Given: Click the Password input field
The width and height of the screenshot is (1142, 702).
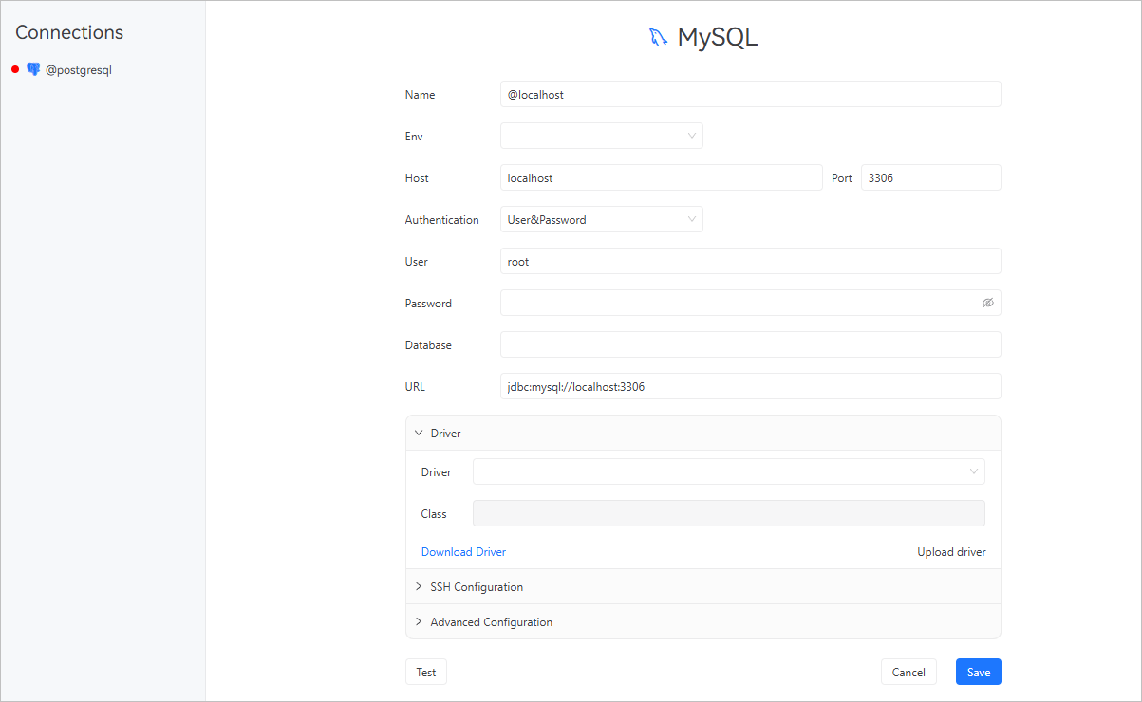Looking at the screenshot, I should [751, 303].
